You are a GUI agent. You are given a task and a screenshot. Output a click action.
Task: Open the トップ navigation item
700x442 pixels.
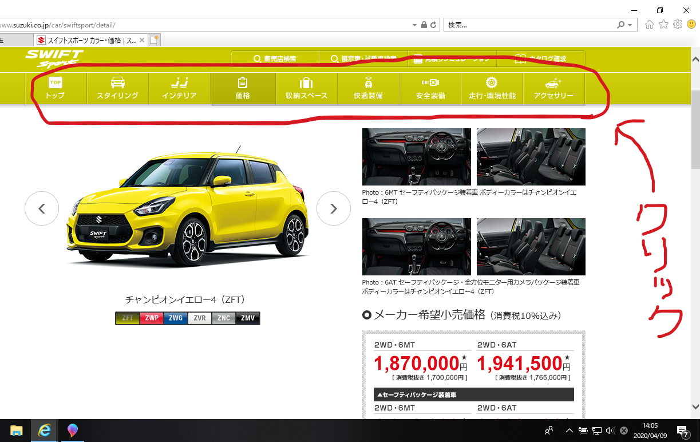56,89
